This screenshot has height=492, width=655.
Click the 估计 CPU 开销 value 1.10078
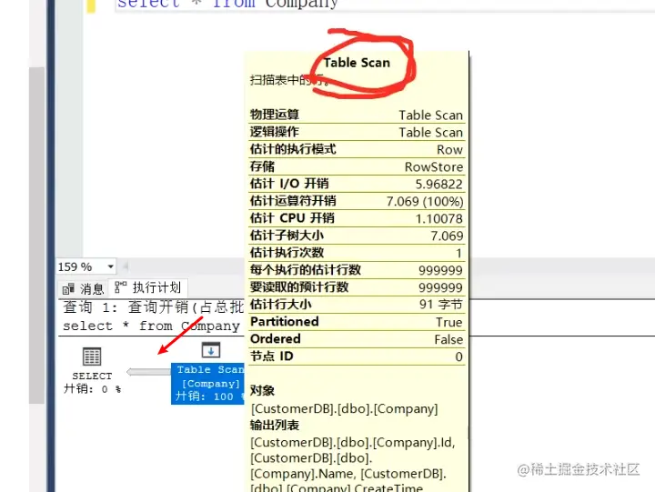(x=439, y=218)
